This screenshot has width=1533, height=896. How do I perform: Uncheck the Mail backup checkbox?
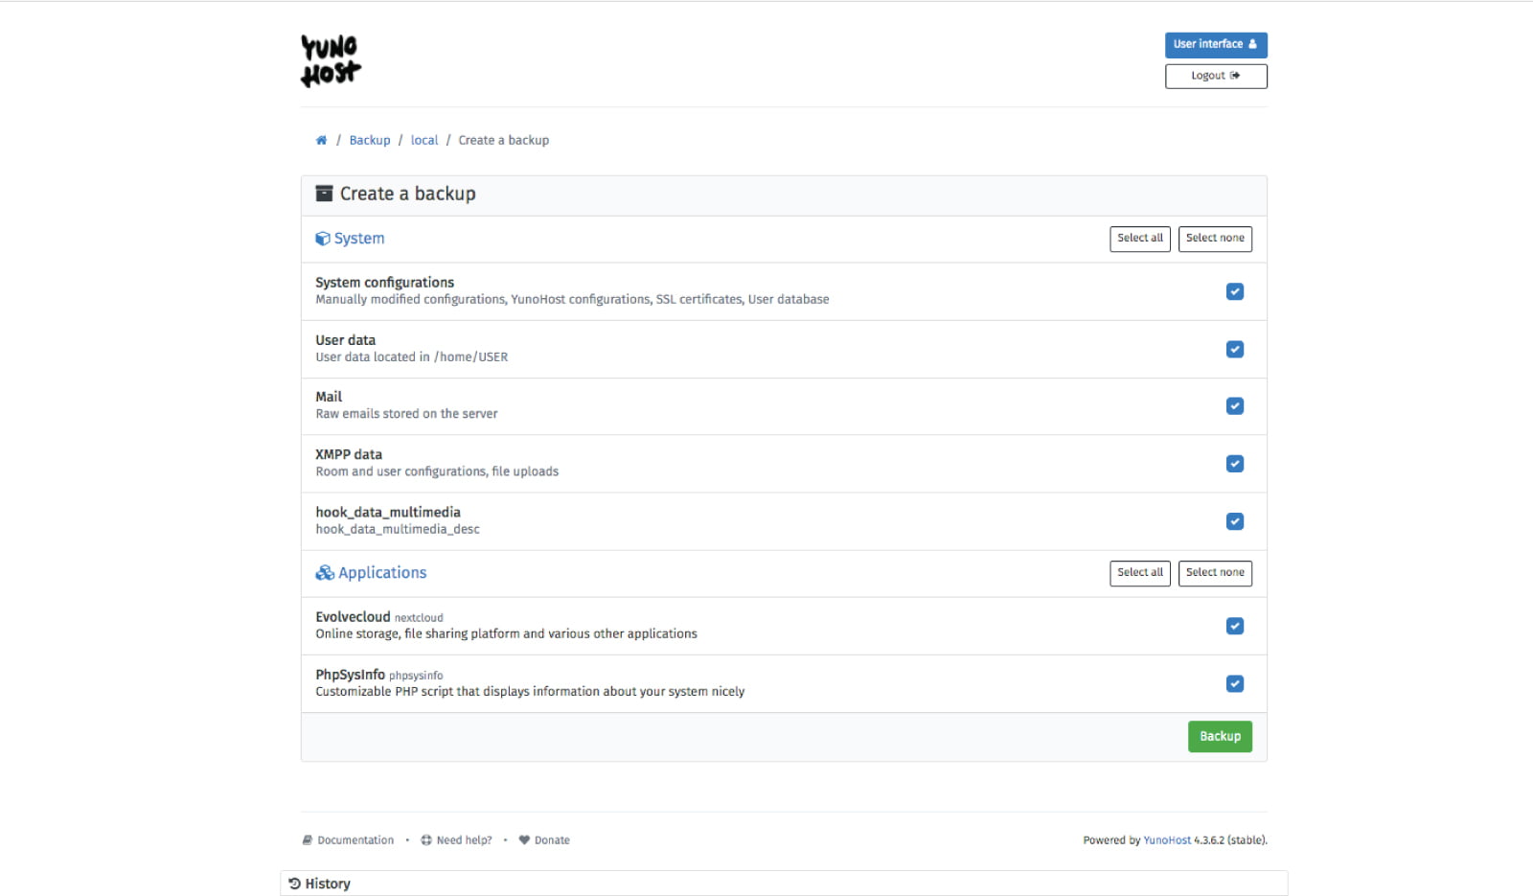pos(1235,405)
